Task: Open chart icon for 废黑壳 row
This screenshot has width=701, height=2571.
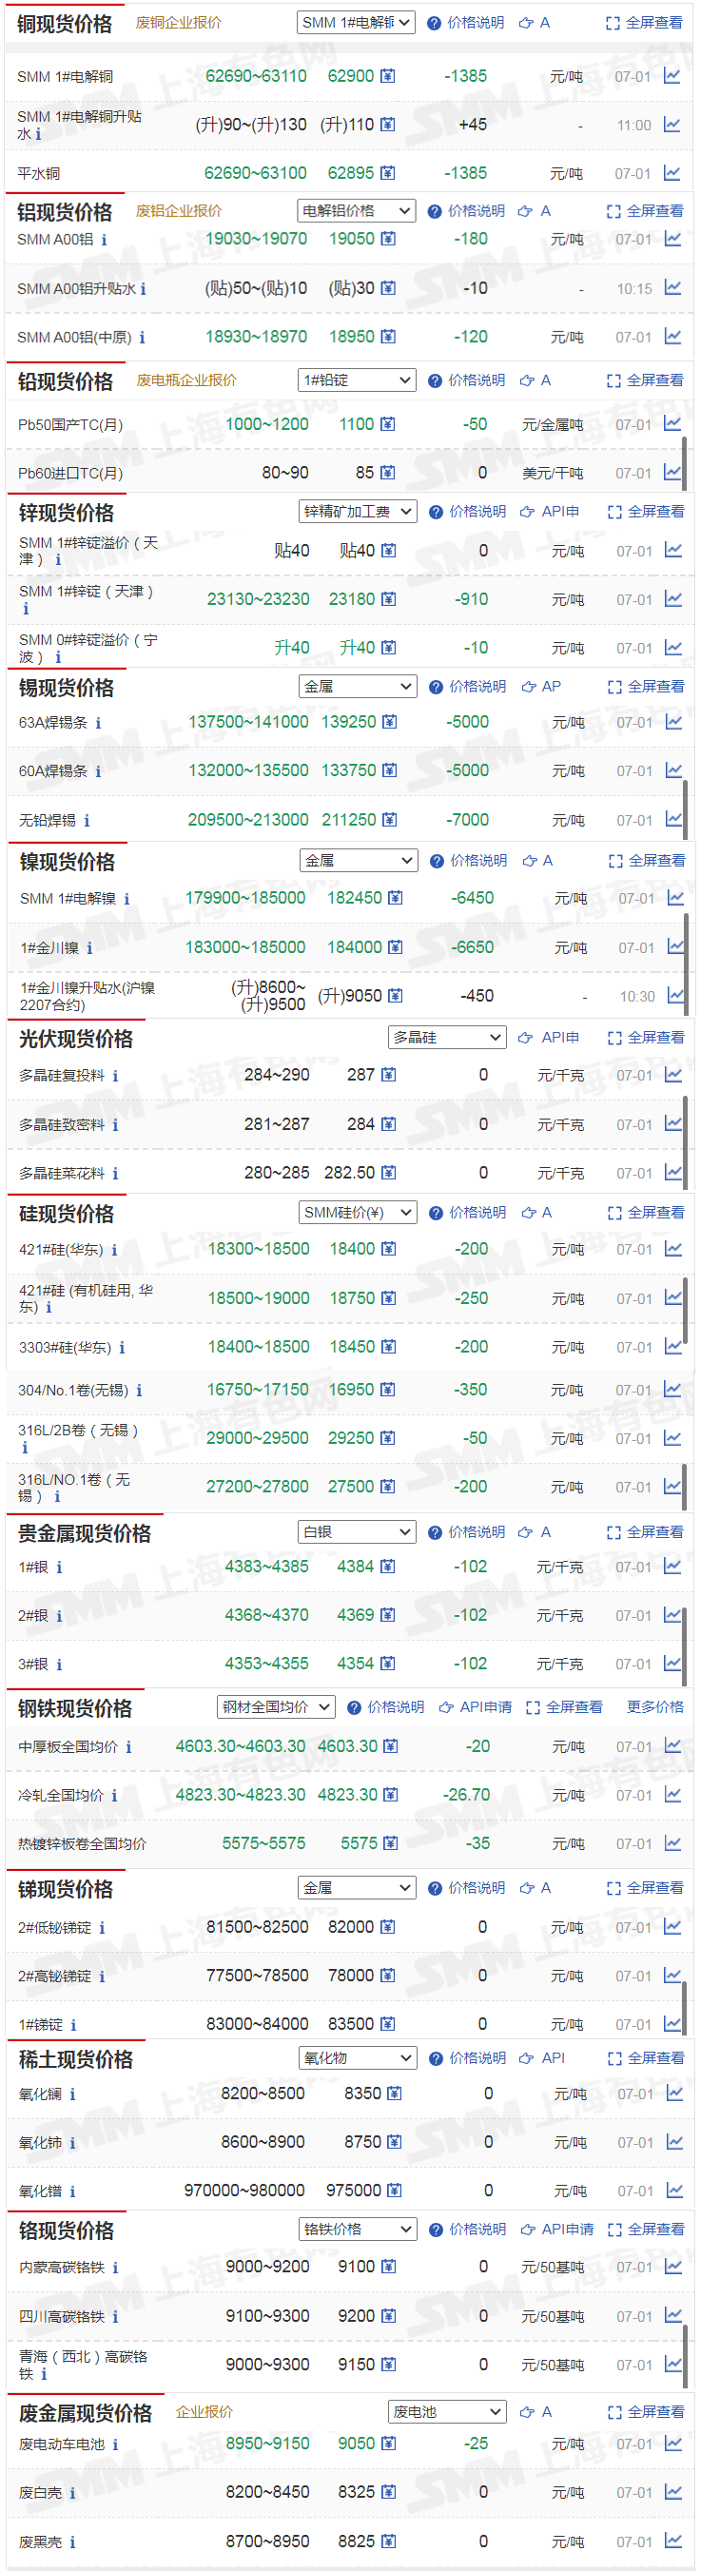Action: [673, 2542]
